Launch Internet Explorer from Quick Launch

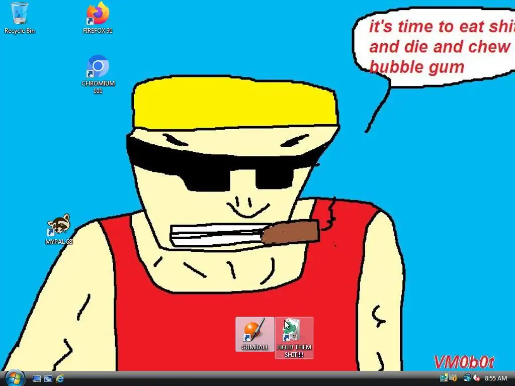(x=60, y=378)
